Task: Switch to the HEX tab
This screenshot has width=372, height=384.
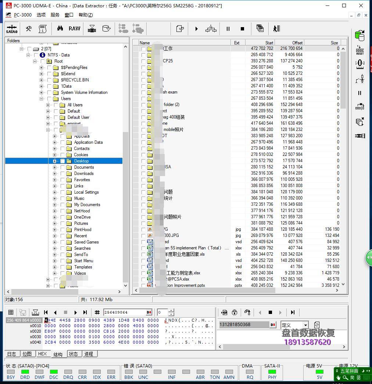Action: click(42, 354)
